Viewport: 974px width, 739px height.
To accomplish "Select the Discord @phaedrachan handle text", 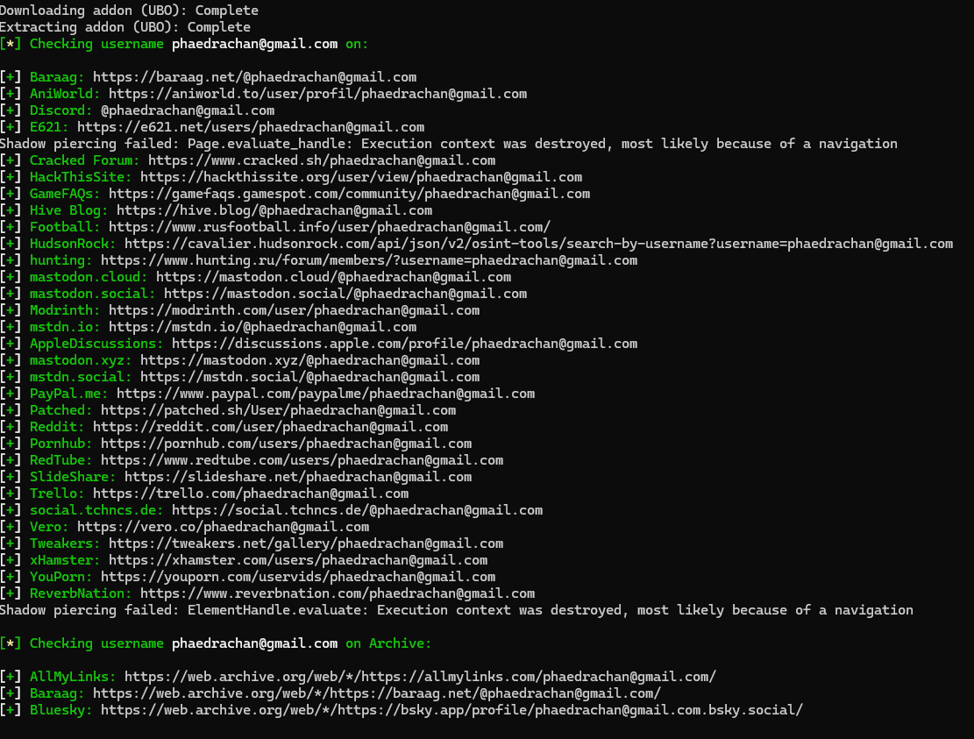I will tap(188, 110).
